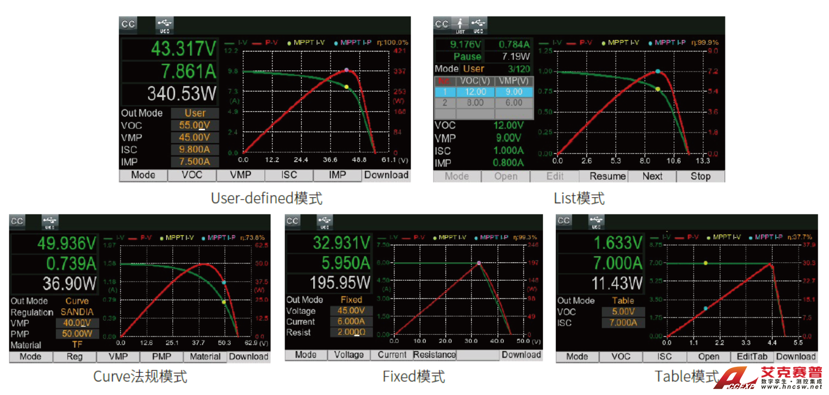829x395 pixels.
Task: Select highlighted row 1 in List table
Action: pyautogui.click(x=484, y=92)
